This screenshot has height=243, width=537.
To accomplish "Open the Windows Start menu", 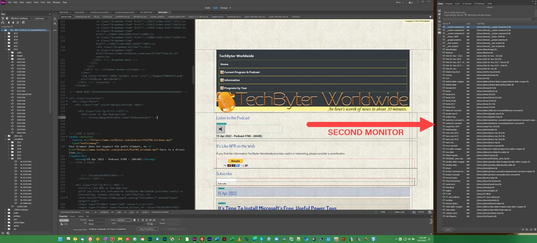I will [x=60, y=239].
